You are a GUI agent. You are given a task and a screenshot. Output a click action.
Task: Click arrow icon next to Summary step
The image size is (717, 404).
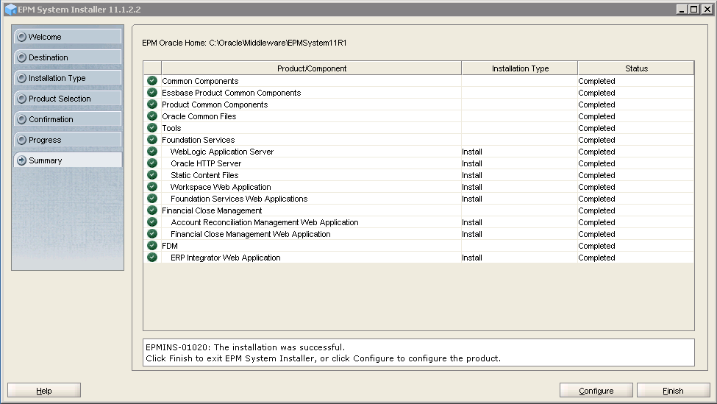21,160
